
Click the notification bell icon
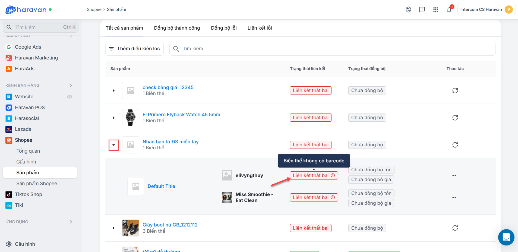[449, 10]
